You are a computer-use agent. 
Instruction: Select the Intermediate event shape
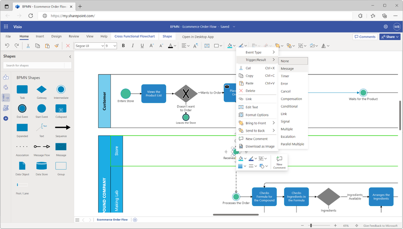(61, 89)
